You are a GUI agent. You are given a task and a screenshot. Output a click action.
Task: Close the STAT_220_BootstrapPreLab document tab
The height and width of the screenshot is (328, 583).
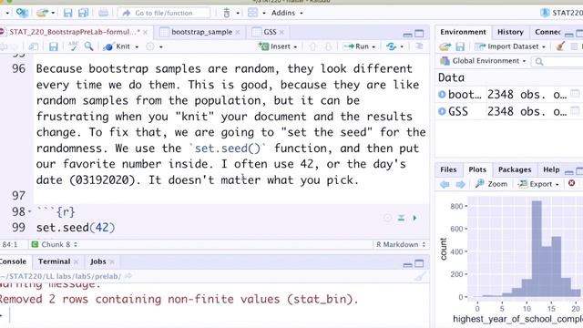146,33
